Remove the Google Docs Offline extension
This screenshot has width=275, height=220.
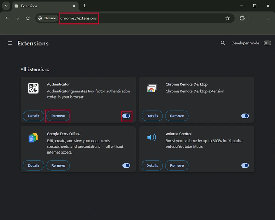58,165
